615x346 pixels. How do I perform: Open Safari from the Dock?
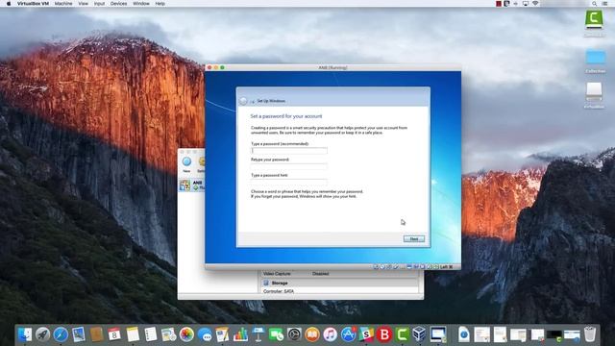click(x=61, y=334)
